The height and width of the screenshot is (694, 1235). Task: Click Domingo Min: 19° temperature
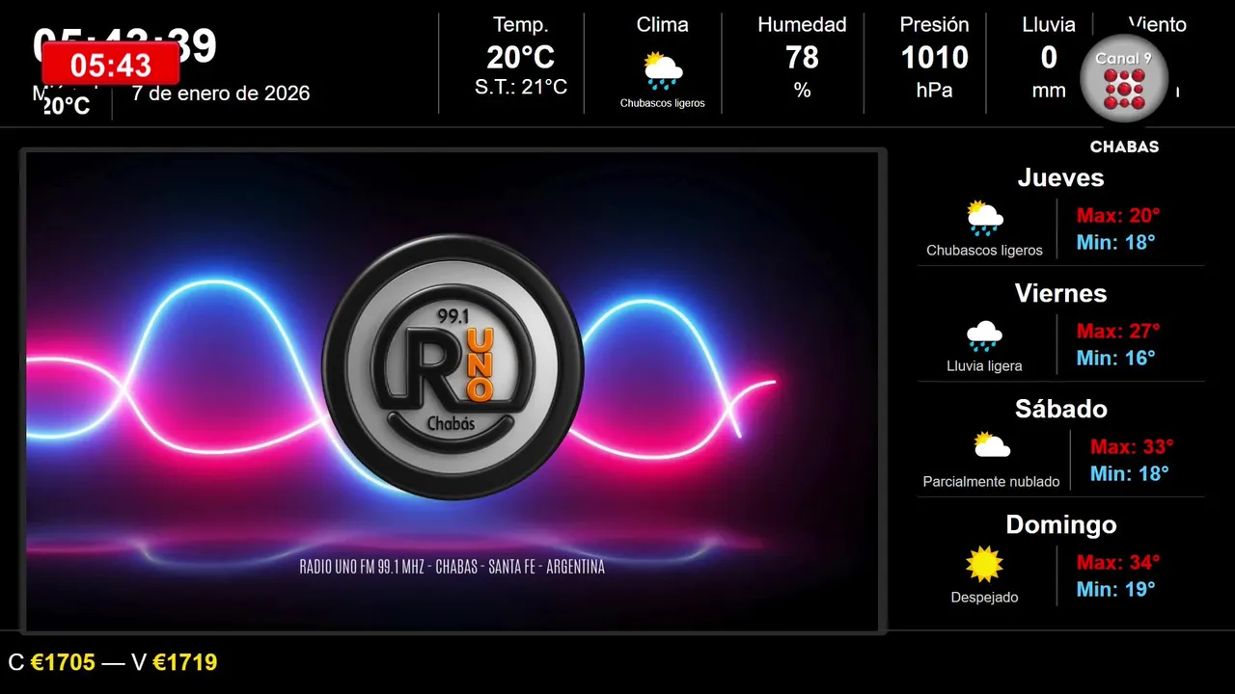coord(1115,589)
